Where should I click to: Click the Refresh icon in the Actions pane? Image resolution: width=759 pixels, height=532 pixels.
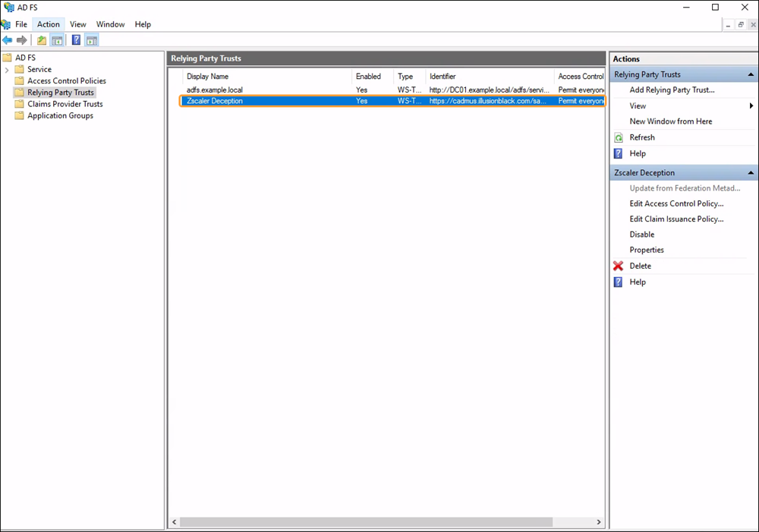click(620, 137)
